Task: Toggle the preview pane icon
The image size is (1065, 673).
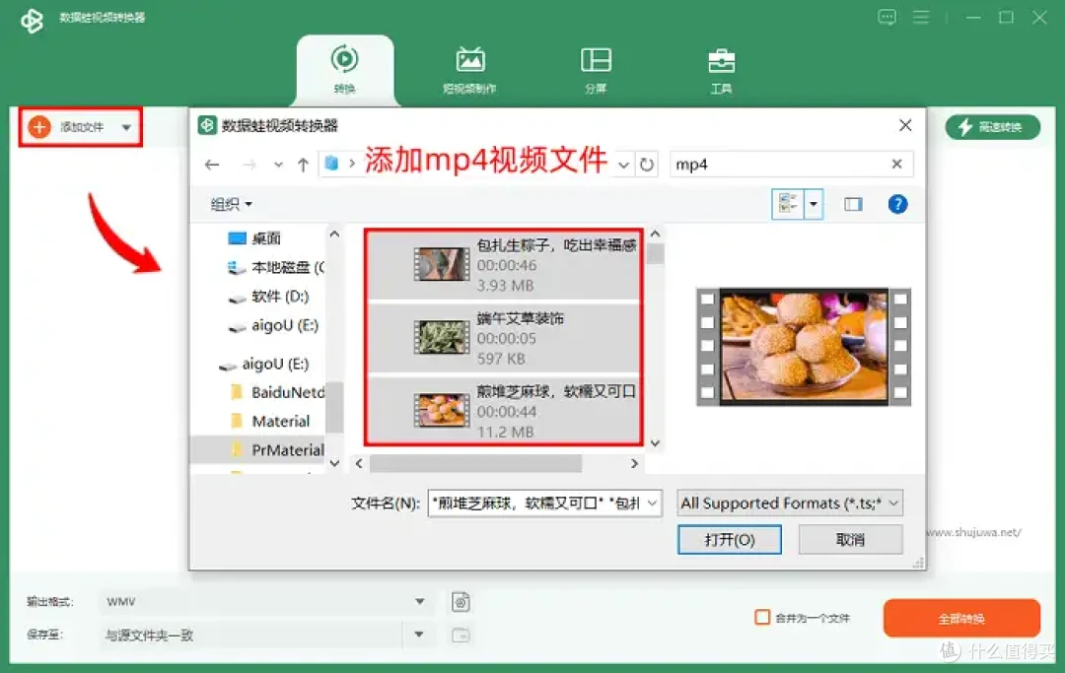Action: point(853,204)
